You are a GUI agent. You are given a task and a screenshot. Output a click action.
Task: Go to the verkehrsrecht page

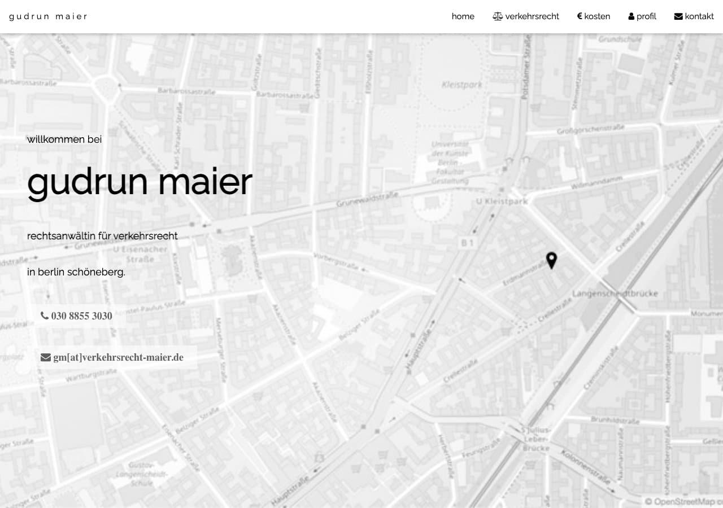coord(532,16)
